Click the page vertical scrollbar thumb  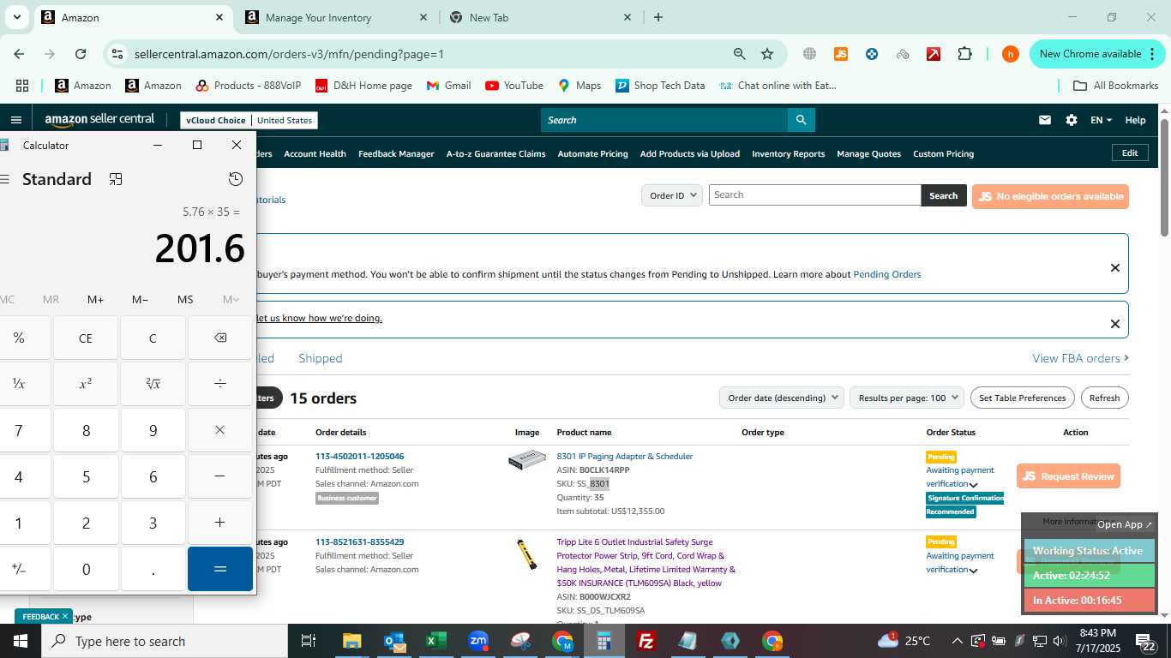click(x=1164, y=176)
